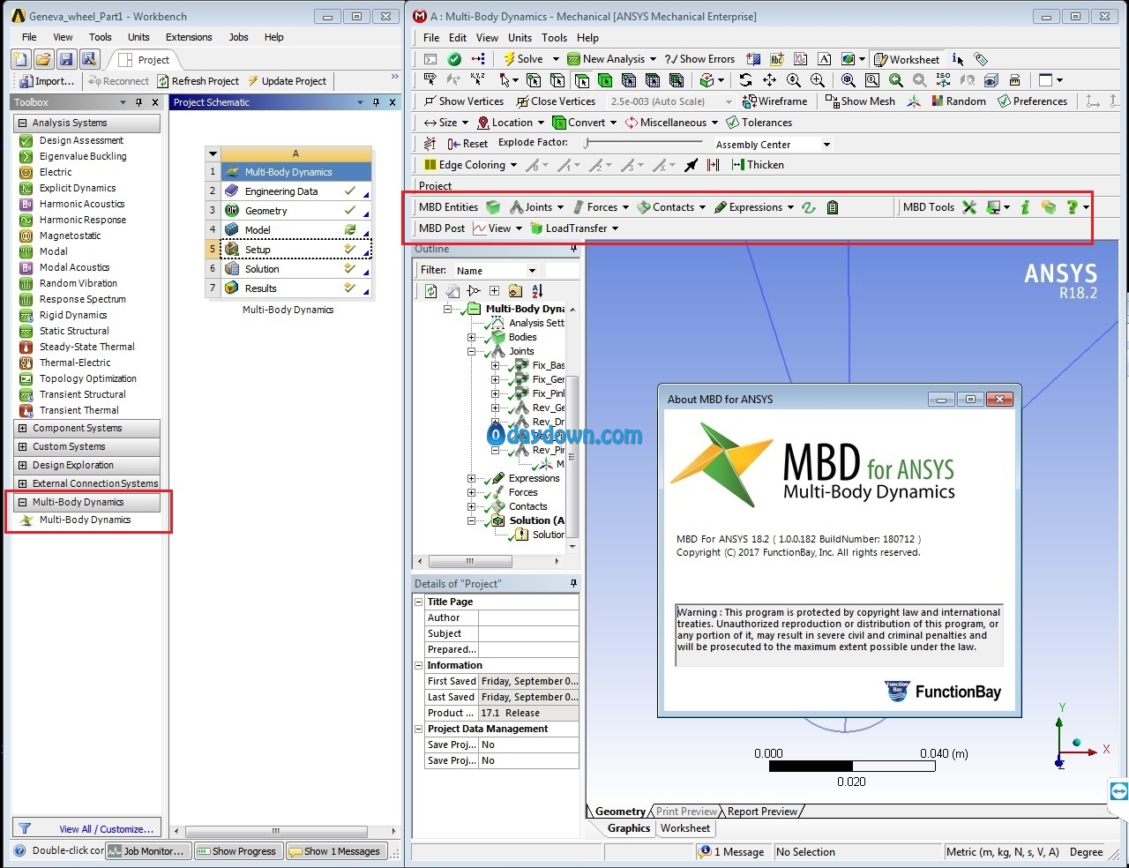Image resolution: width=1129 pixels, height=868 pixels.
Task: Toggle Show Vertices
Action: coord(463,101)
